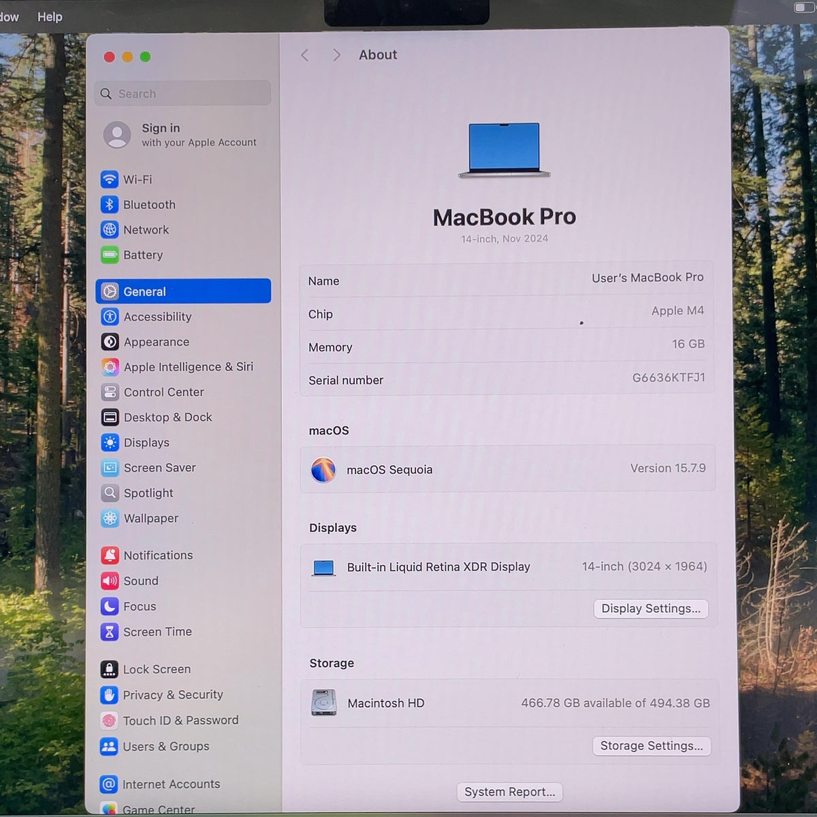Click the name value User's MacBook Pro
Screen dimensions: 817x817
point(647,278)
